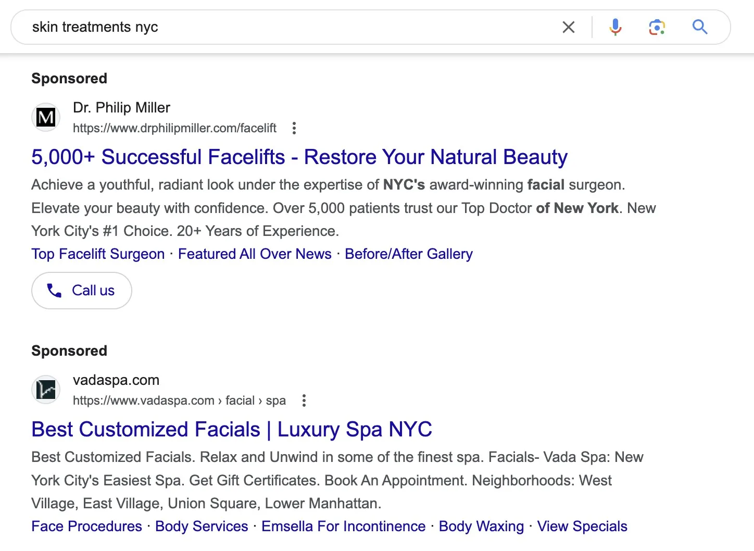This screenshot has height=551, width=754.
Task: Open the 'Emsella For Incontinence' sitelink
Action: pos(344,527)
